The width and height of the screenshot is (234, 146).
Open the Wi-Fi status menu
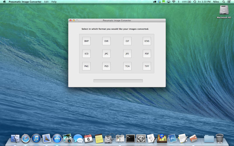pos(173,2)
